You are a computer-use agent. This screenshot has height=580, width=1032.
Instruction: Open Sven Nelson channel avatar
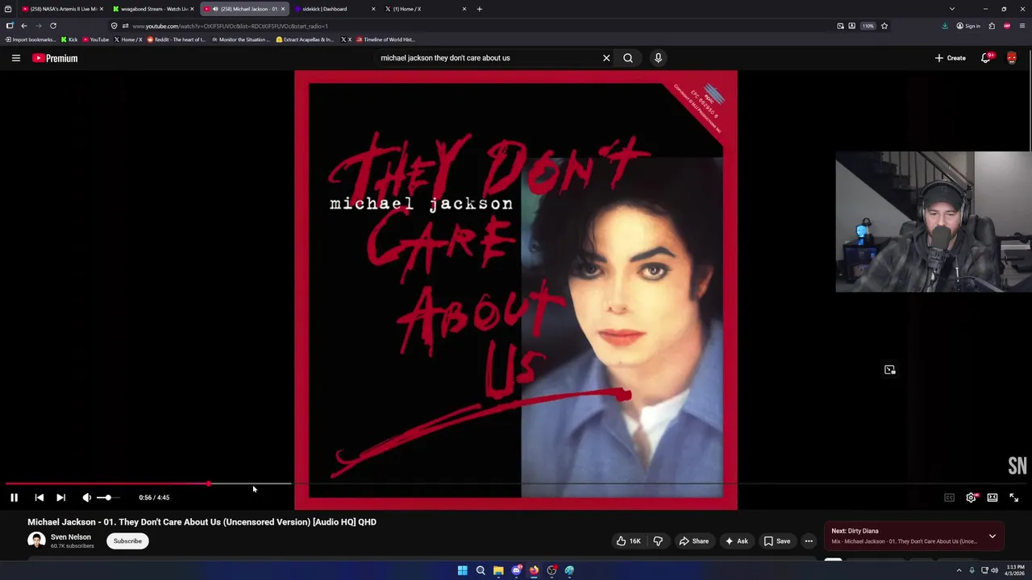click(x=36, y=541)
